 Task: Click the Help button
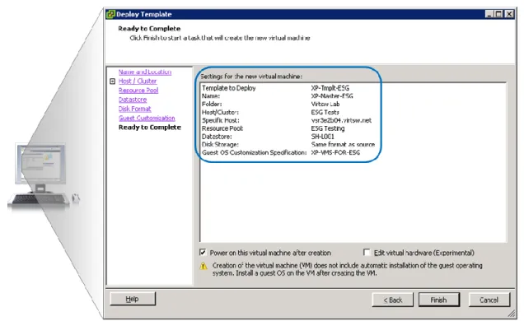[x=133, y=299]
